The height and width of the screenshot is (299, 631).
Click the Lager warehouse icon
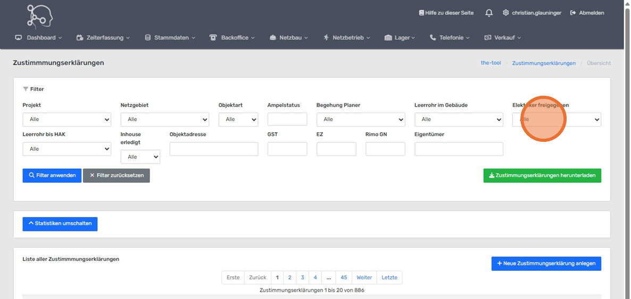(x=388, y=38)
